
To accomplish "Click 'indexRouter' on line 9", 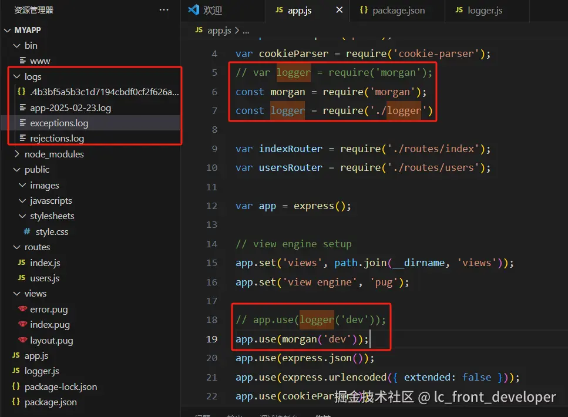I will tap(291, 149).
